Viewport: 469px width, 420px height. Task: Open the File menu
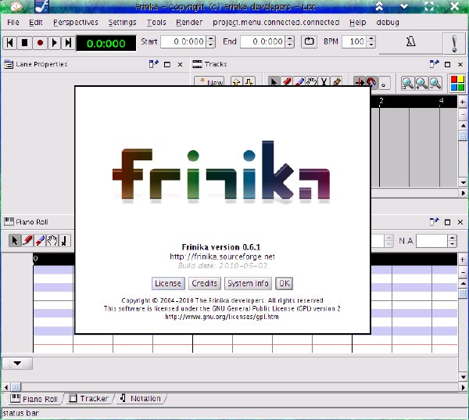13,23
